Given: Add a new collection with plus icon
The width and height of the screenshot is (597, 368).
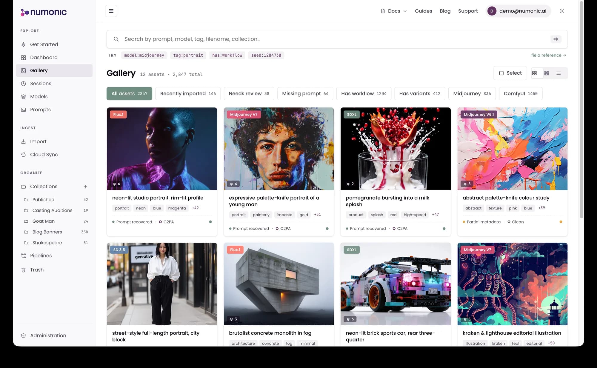Looking at the screenshot, I should pyautogui.click(x=85, y=187).
